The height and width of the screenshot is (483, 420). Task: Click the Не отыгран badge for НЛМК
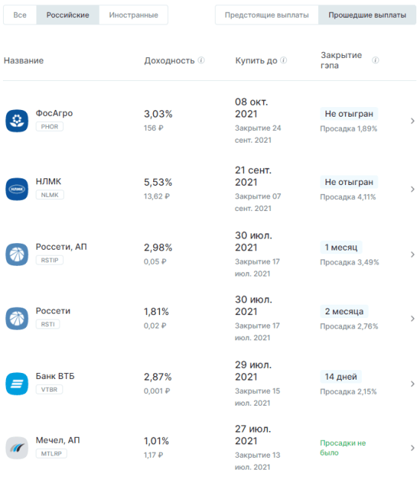click(x=349, y=182)
